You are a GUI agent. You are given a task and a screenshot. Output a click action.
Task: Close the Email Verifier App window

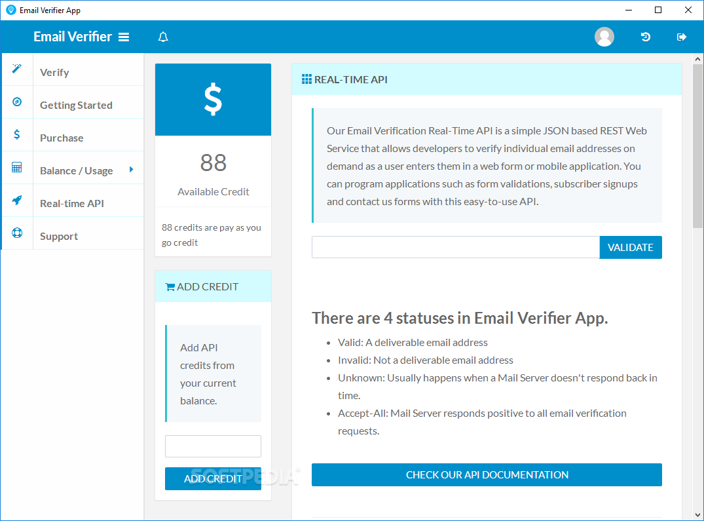pos(688,10)
